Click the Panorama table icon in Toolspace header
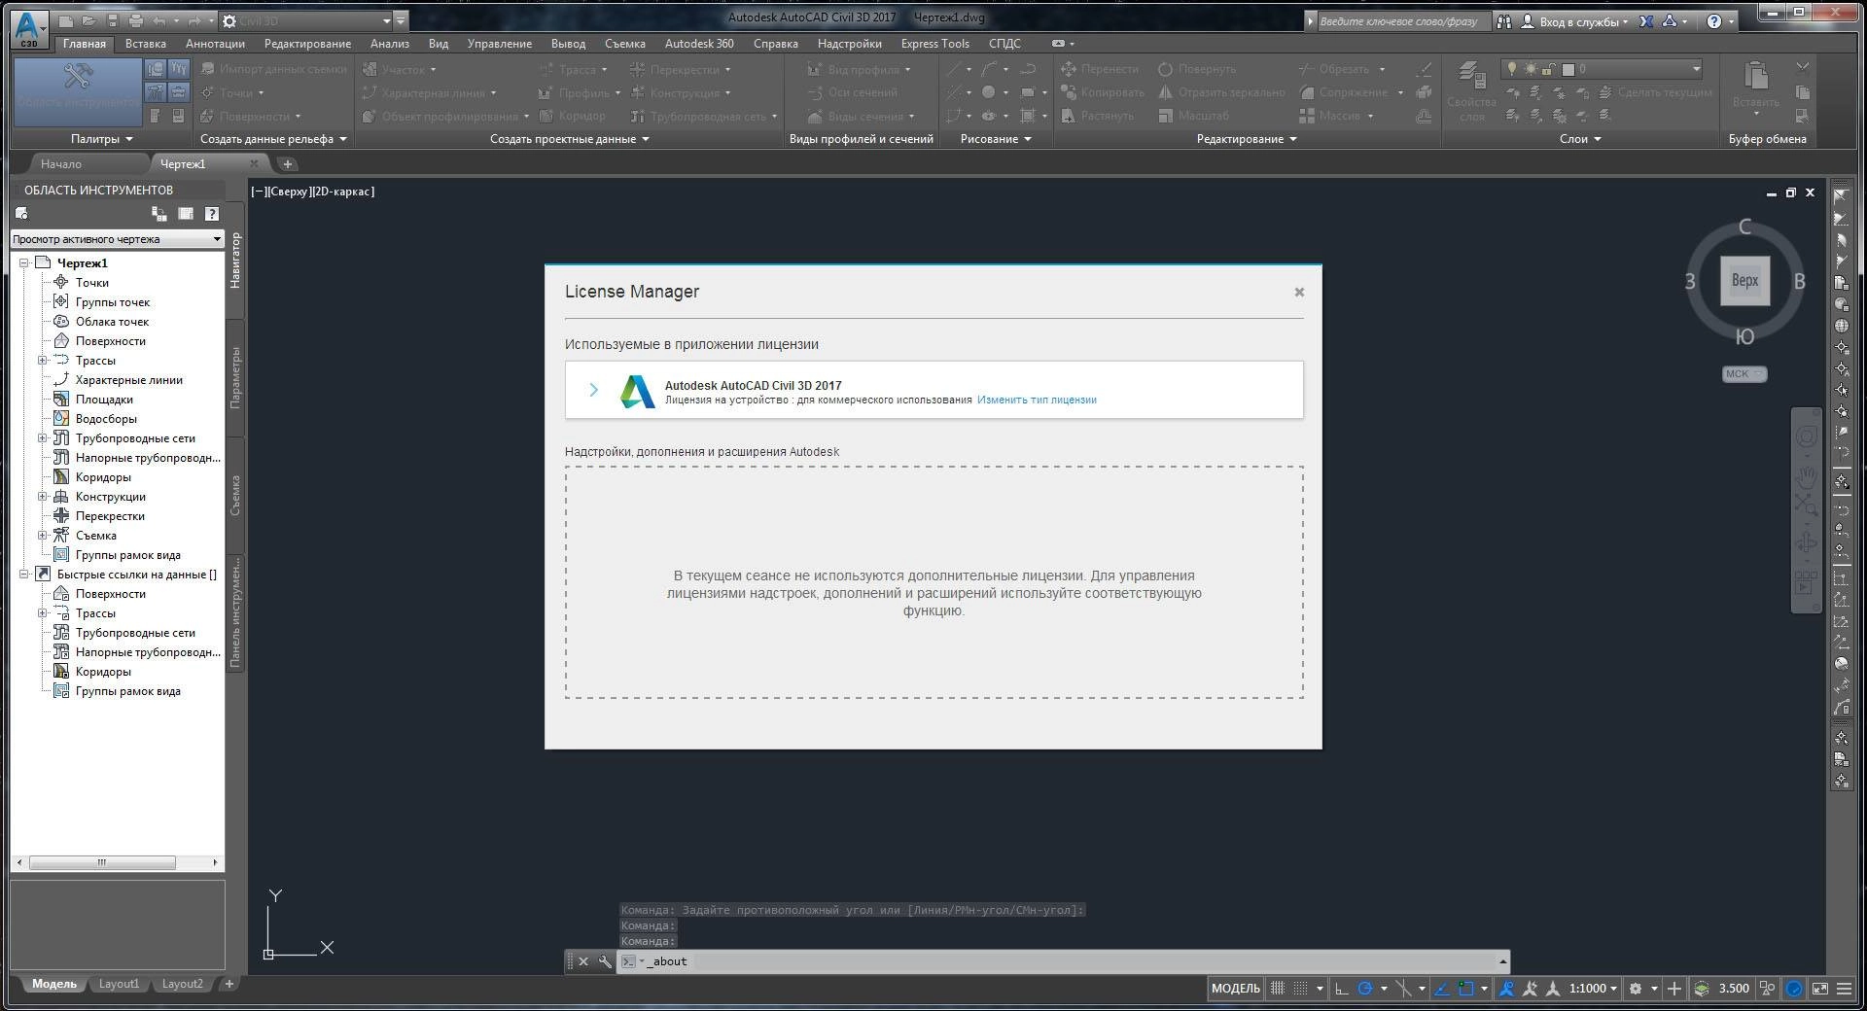The width and height of the screenshot is (1867, 1011). [186, 214]
